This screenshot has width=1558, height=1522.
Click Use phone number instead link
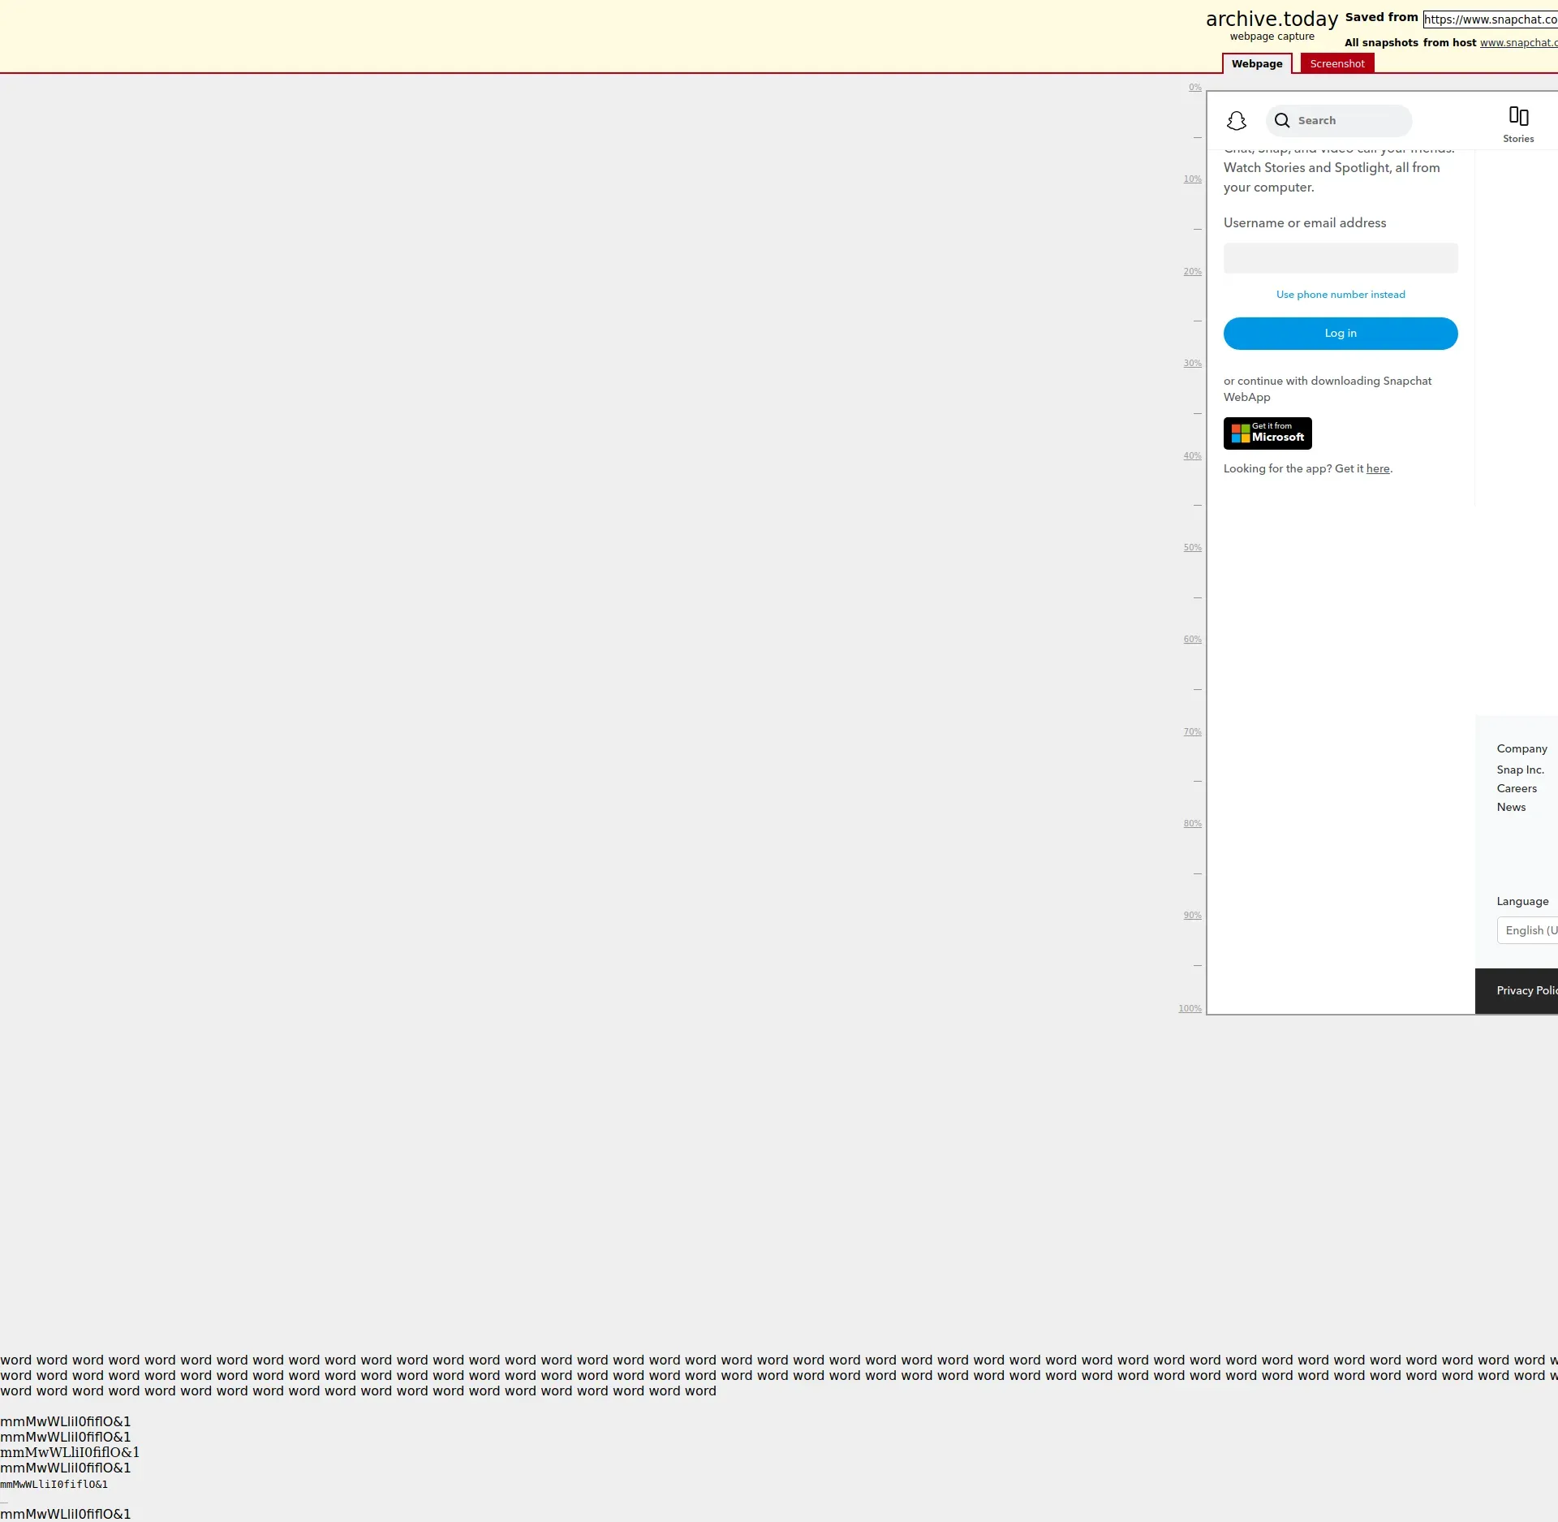point(1340,295)
